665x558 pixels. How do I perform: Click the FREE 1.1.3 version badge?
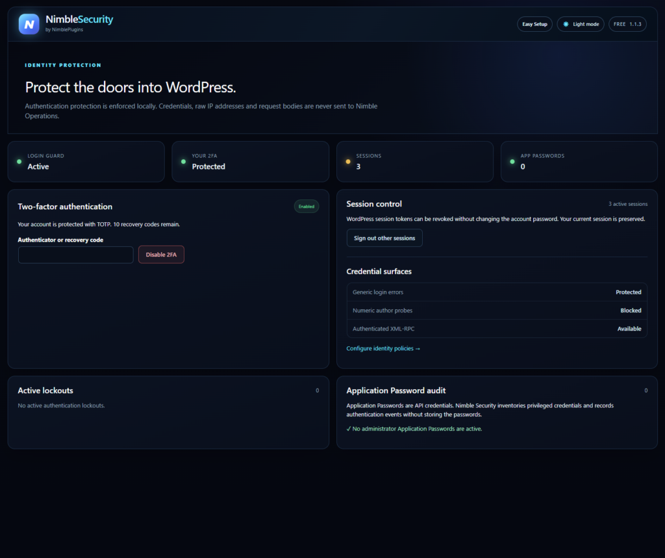click(x=627, y=24)
